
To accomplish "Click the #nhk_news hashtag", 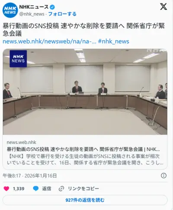I will [x=113, y=41].
